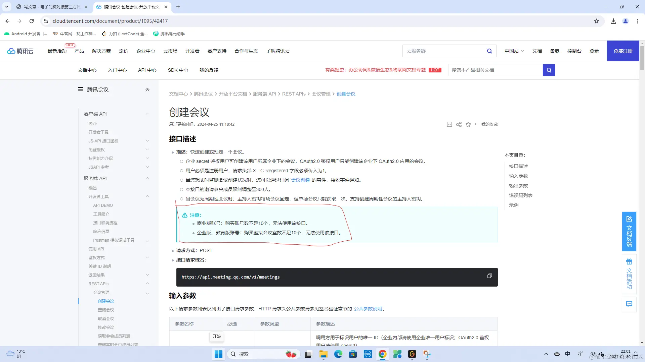Click the 免费注册 button
Viewport: 645px width, 362px height.
(623, 51)
